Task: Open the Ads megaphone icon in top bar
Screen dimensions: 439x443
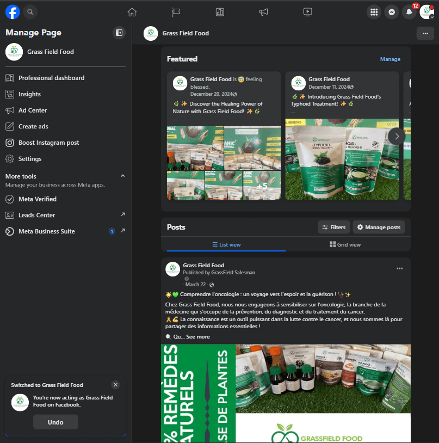Action: pos(263,11)
